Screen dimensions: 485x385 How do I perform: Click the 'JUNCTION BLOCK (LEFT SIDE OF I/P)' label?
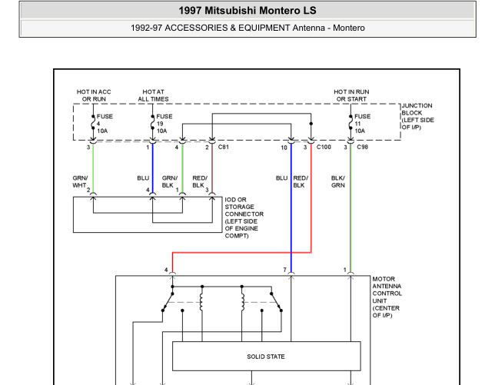(417, 116)
